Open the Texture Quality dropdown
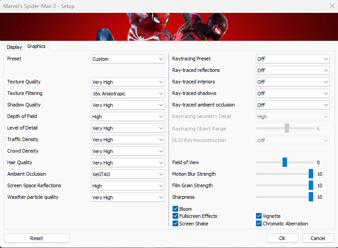Viewport: 338px width, 248px height. click(128, 82)
